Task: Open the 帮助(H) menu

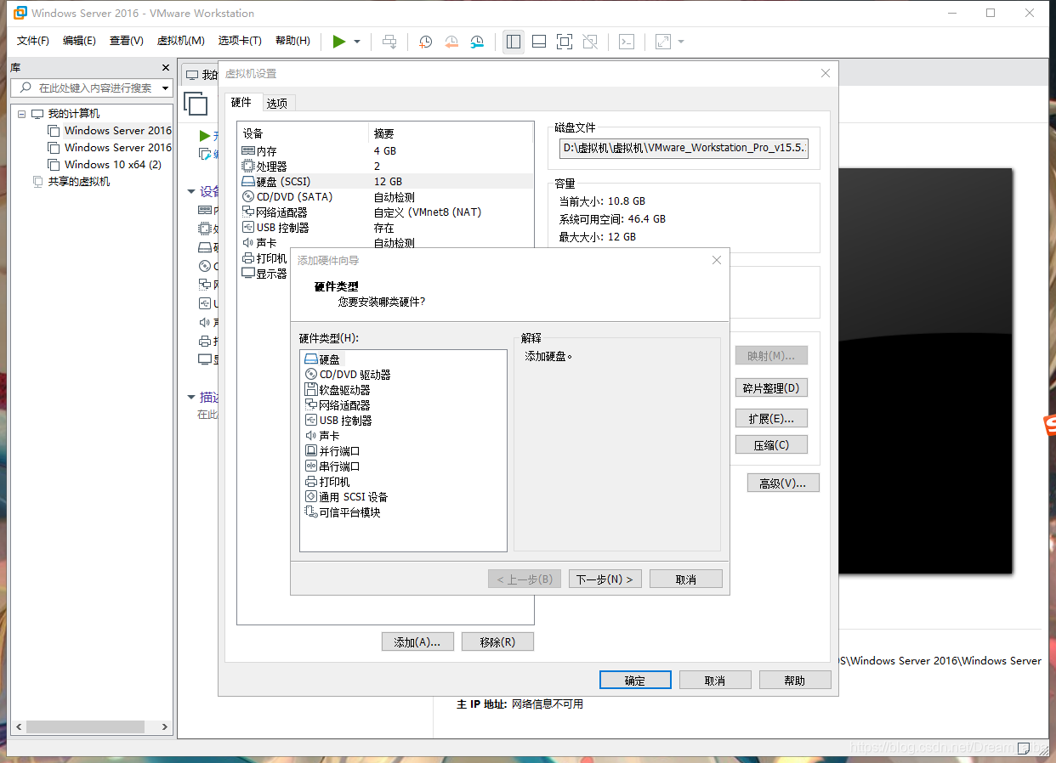Action: click(x=292, y=41)
